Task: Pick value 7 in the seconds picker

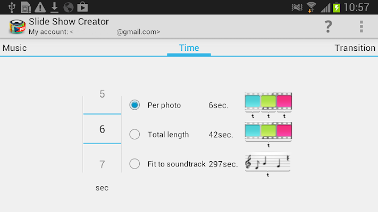Action: coord(102,165)
